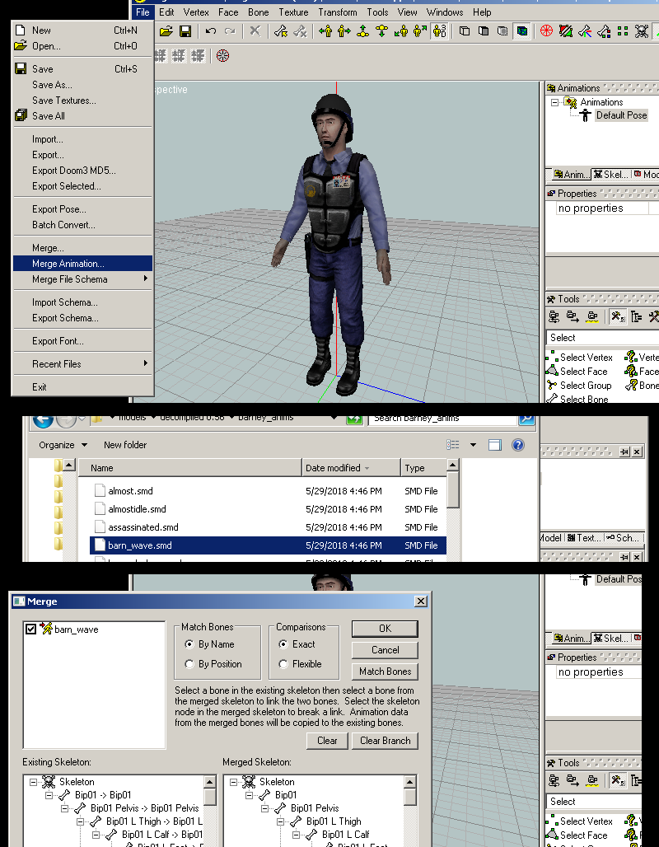
Task: Click the preview pane icon in file browser
Action: point(495,445)
